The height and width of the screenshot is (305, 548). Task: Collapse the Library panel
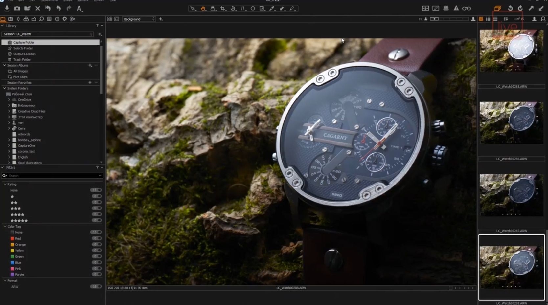click(3, 26)
